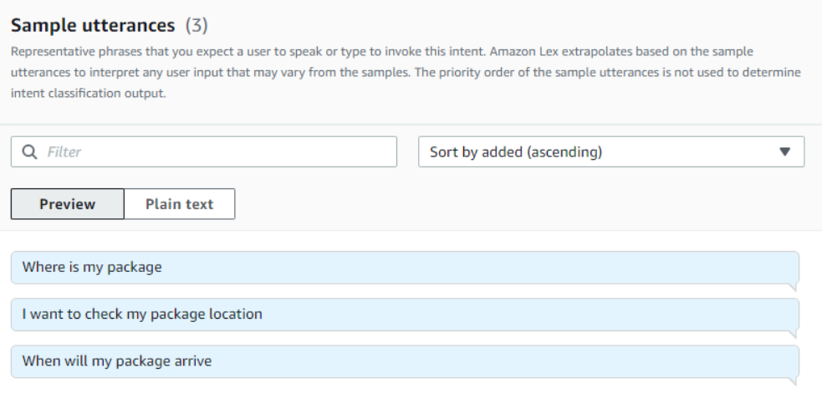Switch to the Preview view
The width and height of the screenshot is (822, 399).
[x=68, y=204]
